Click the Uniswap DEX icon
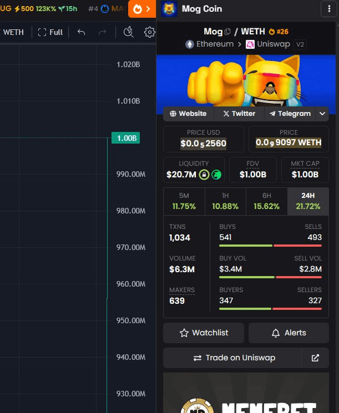The width and height of the screenshot is (339, 413). point(250,44)
